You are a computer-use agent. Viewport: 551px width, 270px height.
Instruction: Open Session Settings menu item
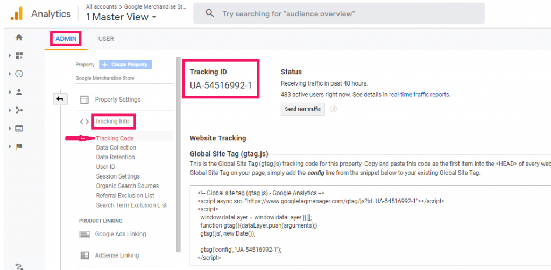point(118,176)
